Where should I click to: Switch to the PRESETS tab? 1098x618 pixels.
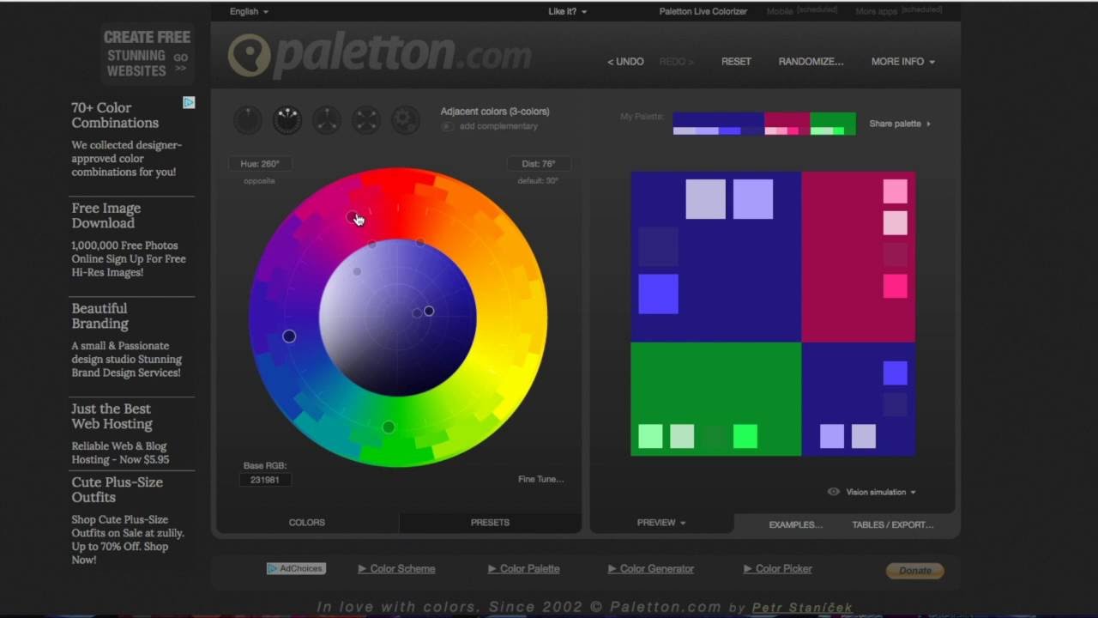tap(490, 522)
